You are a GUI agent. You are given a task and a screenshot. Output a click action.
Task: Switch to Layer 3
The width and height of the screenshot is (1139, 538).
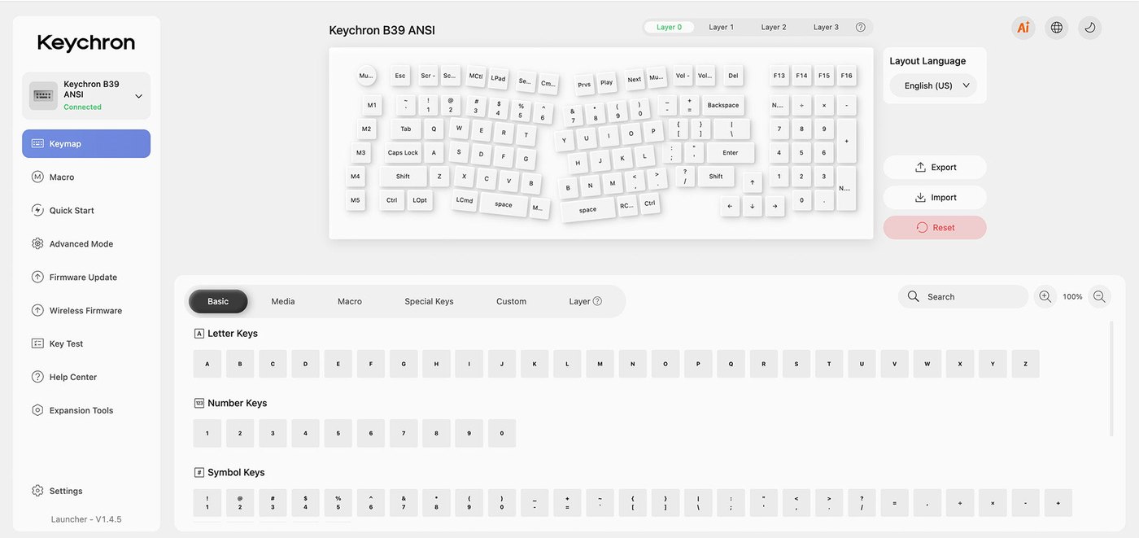pyautogui.click(x=826, y=27)
